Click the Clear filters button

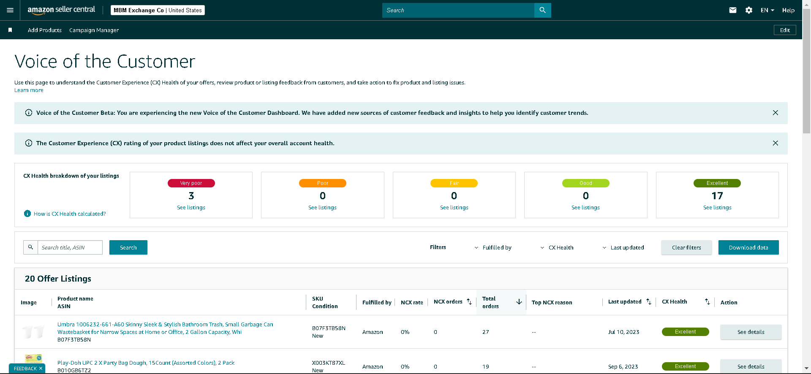[686, 247]
